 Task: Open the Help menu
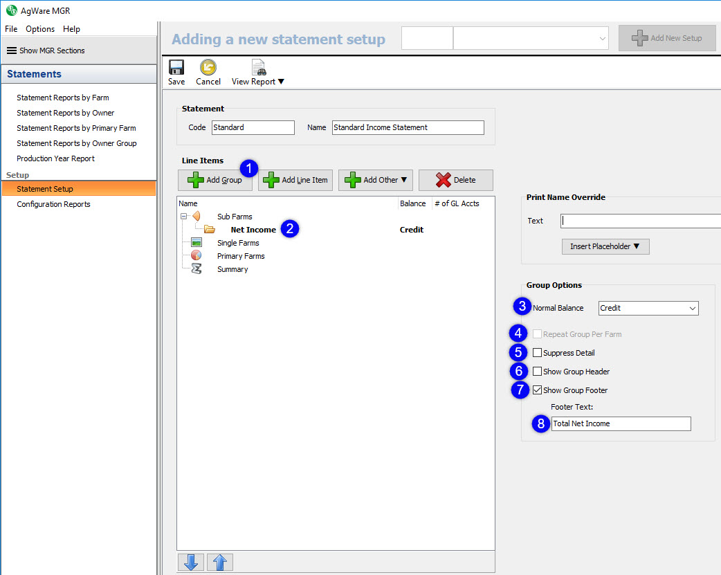click(71, 29)
